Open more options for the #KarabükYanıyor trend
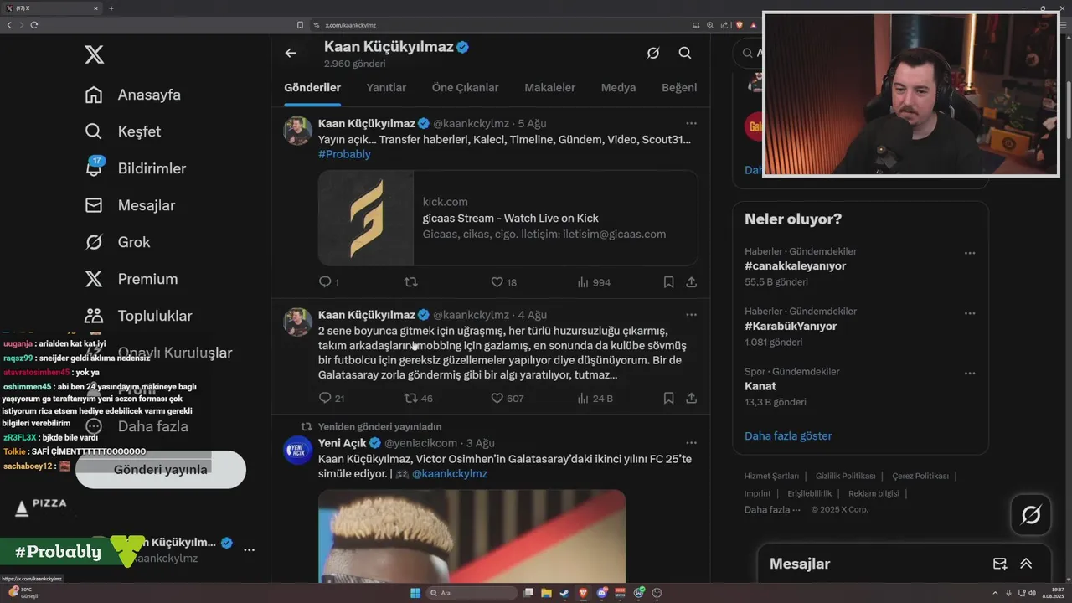The height and width of the screenshot is (603, 1072). (969, 313)
